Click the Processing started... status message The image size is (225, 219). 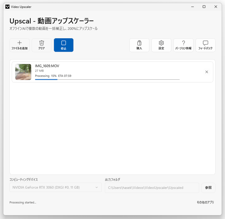(23, 203)
